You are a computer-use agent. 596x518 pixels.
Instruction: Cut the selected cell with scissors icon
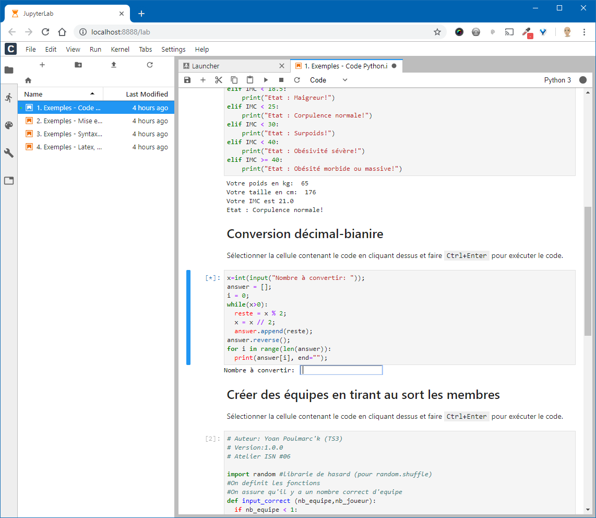coord(219,80)
